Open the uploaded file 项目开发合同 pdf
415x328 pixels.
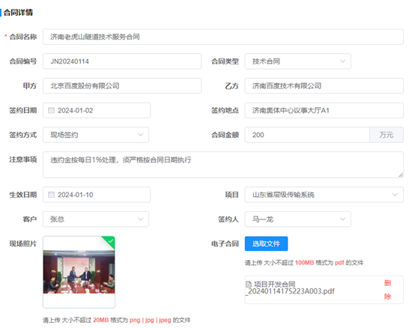(291, 288)
